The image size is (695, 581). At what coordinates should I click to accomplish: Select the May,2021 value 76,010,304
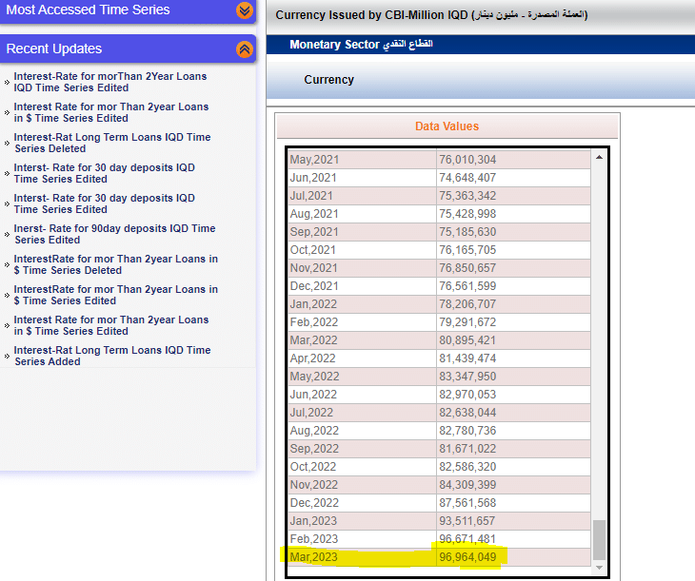point(467,160)
